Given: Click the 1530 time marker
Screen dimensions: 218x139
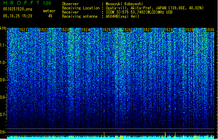Looking at the screenshot, I should pos(210,30).
